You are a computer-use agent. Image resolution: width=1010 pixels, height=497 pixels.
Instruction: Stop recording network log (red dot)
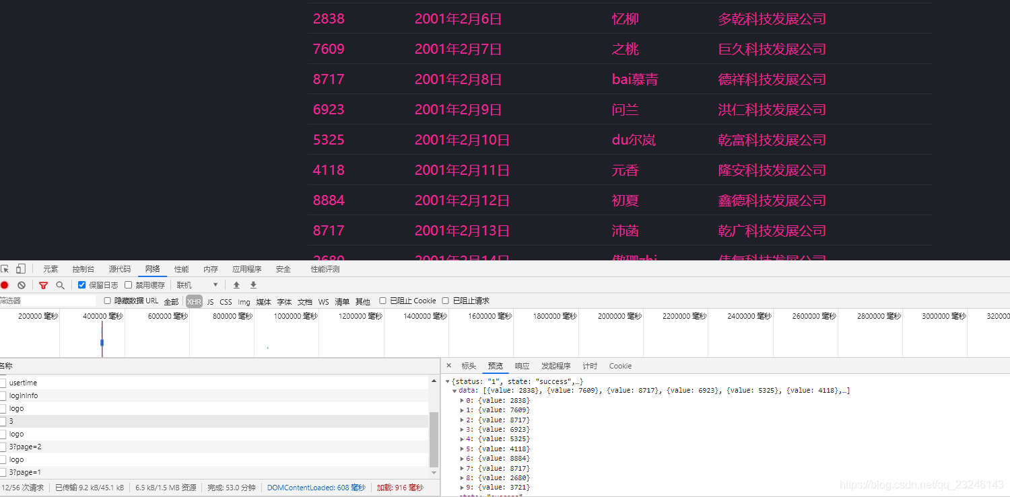tap(5, 285)
